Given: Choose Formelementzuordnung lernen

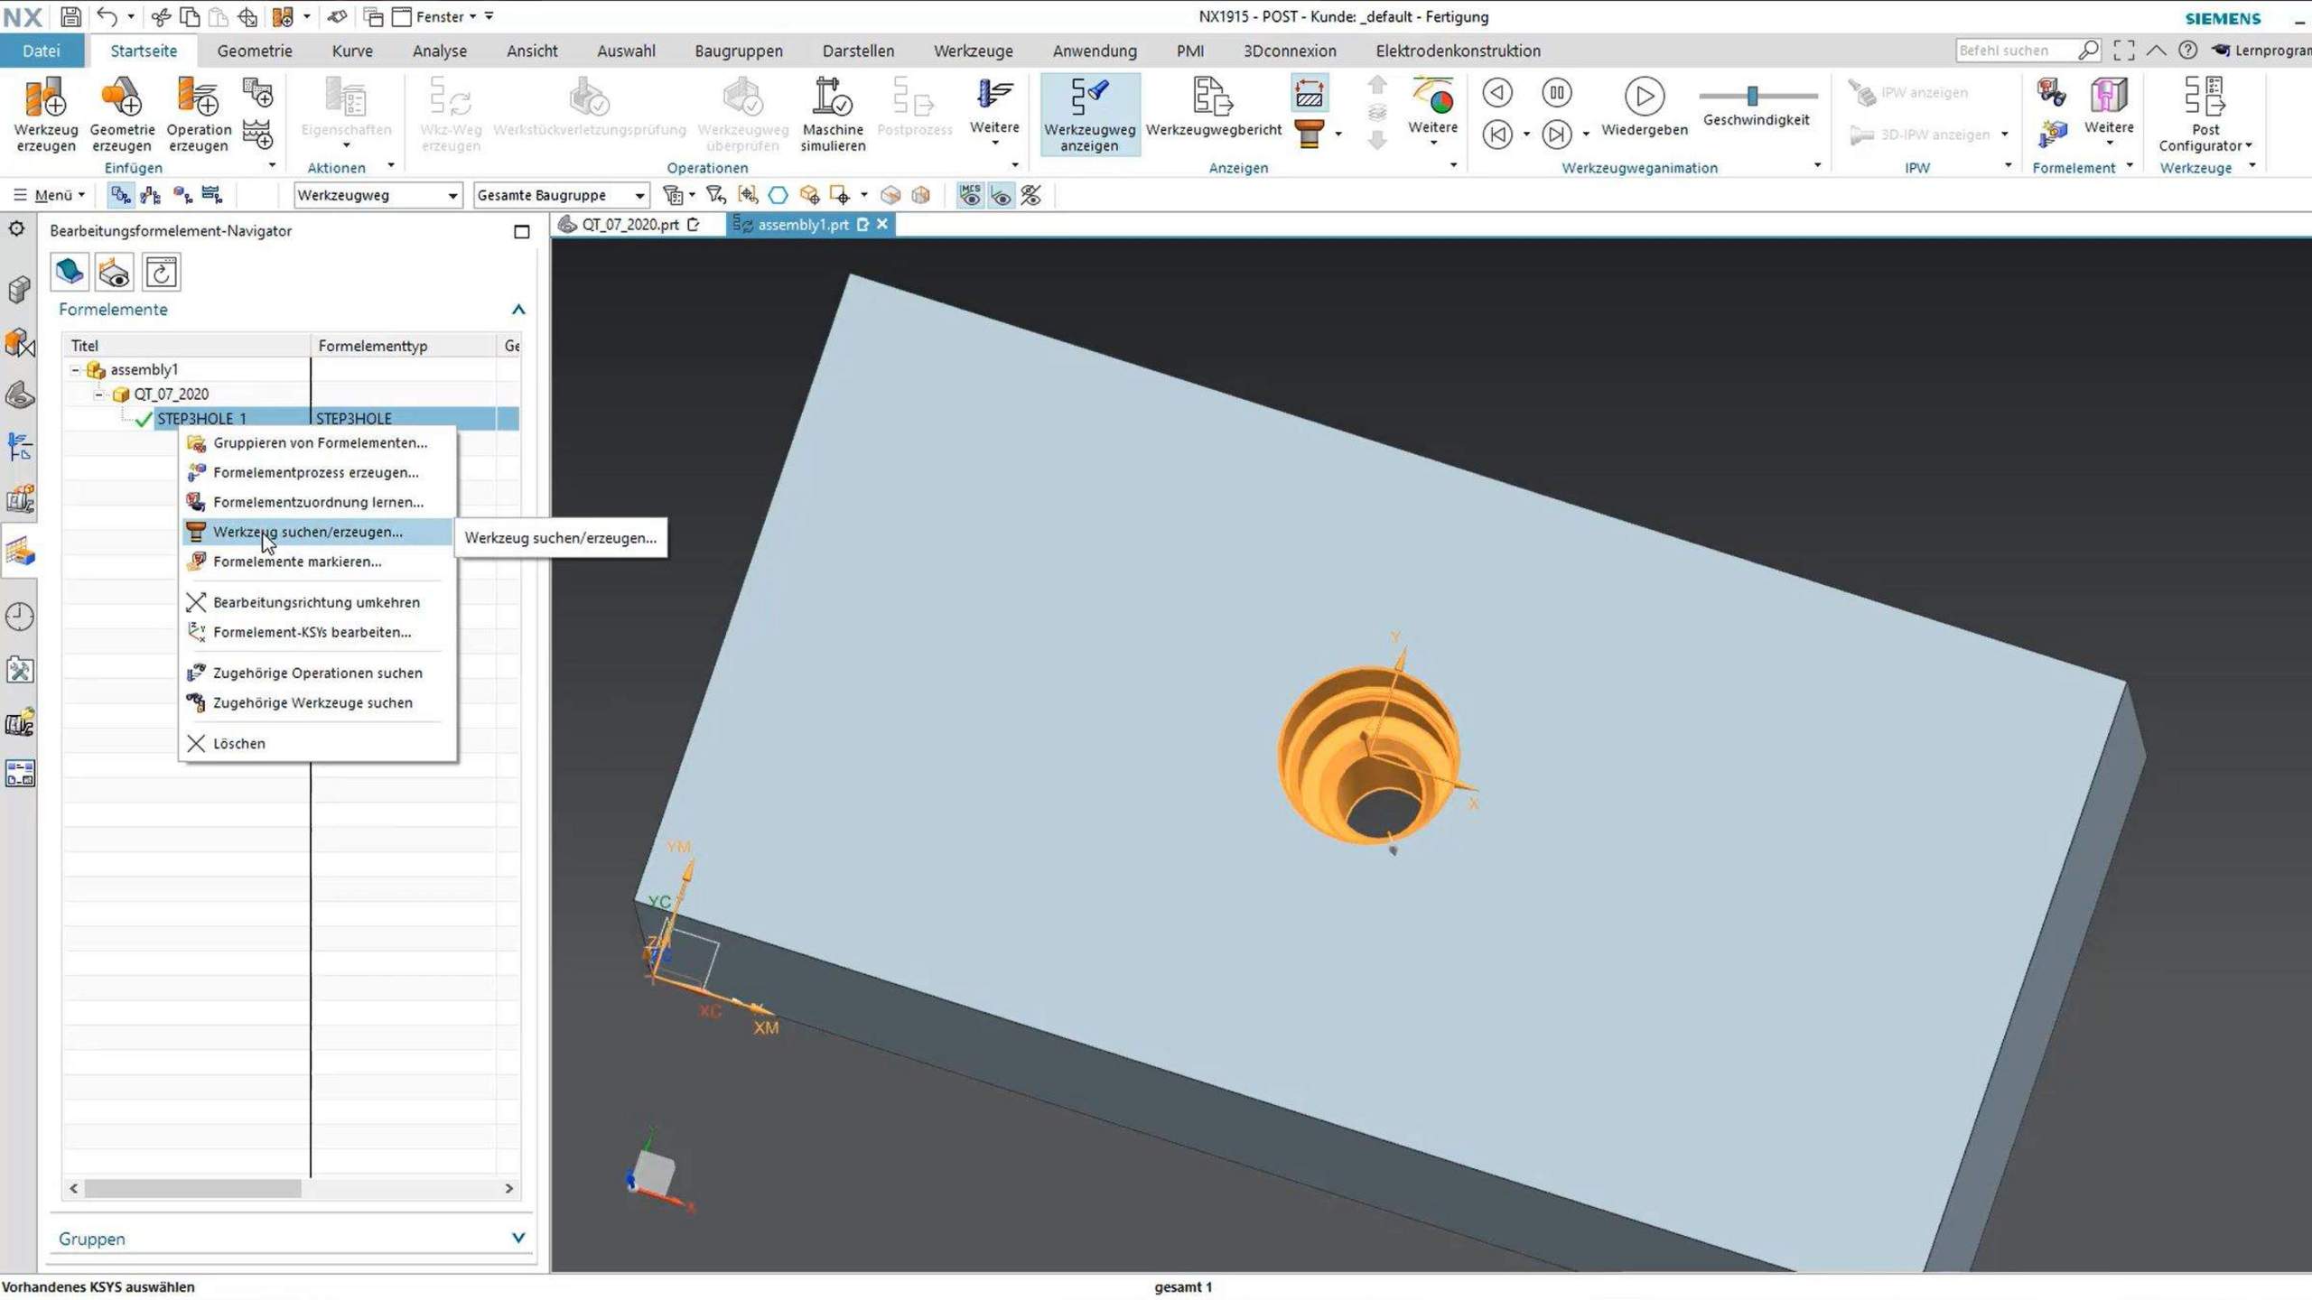Looking at the screenshot, I should coord(318,502).
